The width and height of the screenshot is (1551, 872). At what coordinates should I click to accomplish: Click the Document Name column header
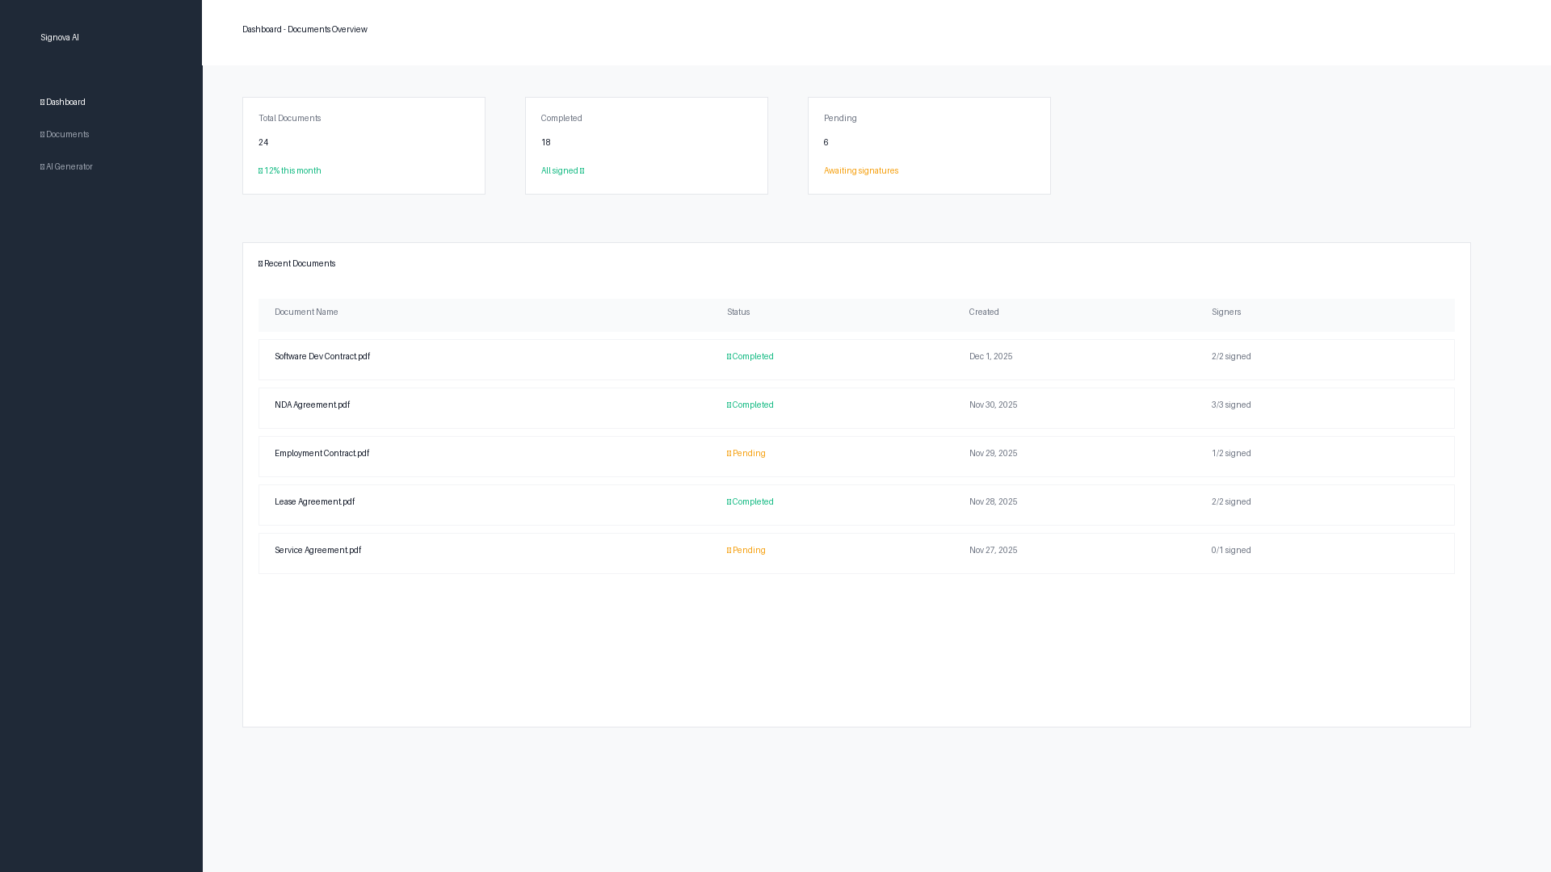tap(306, 312)
